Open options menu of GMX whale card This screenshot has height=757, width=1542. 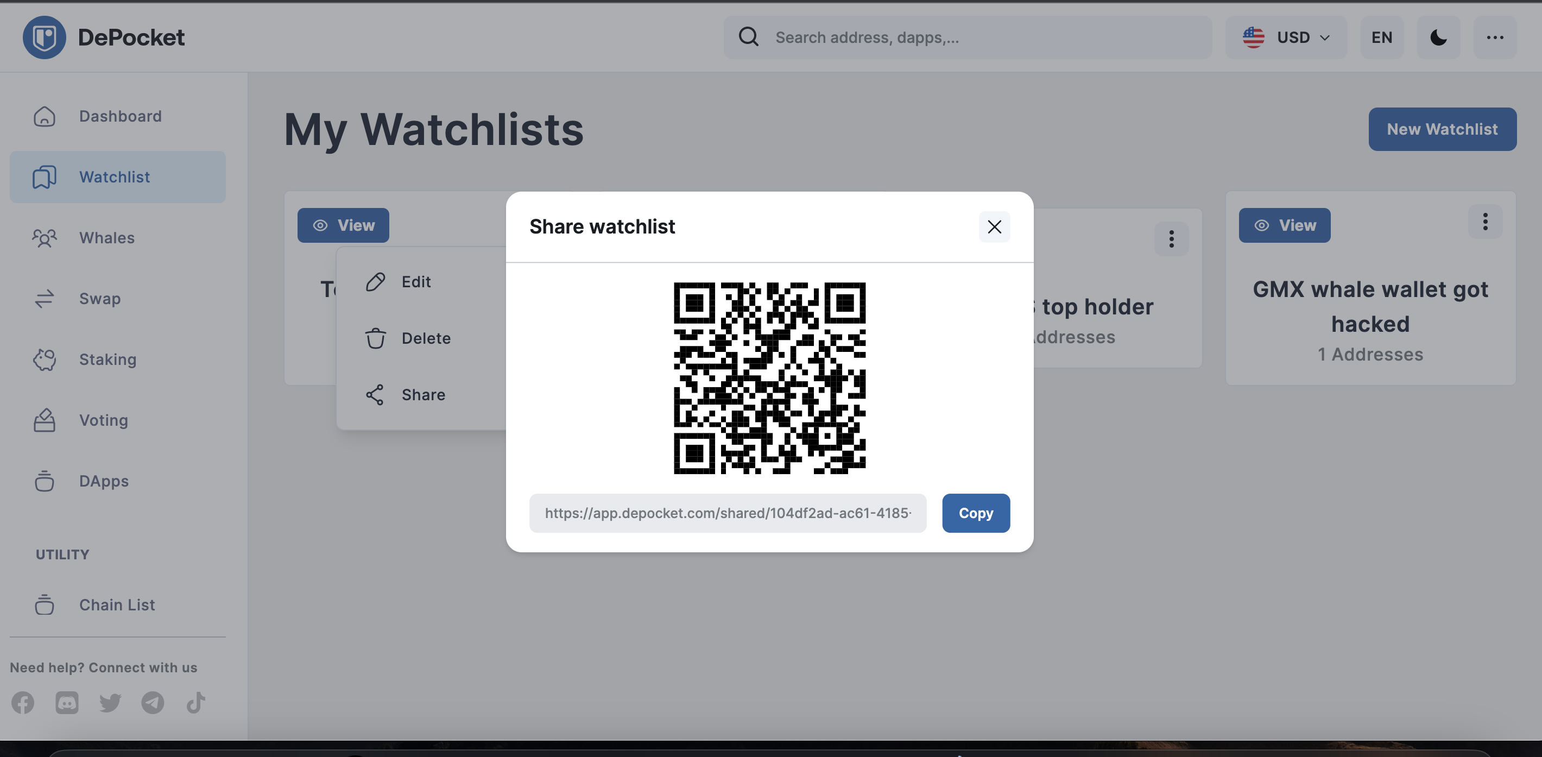(1485, 222)
